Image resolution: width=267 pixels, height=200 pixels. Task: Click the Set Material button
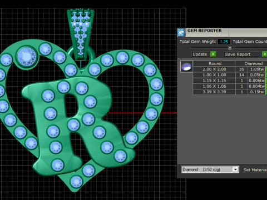pyautogui.click(x=255, y=169)
